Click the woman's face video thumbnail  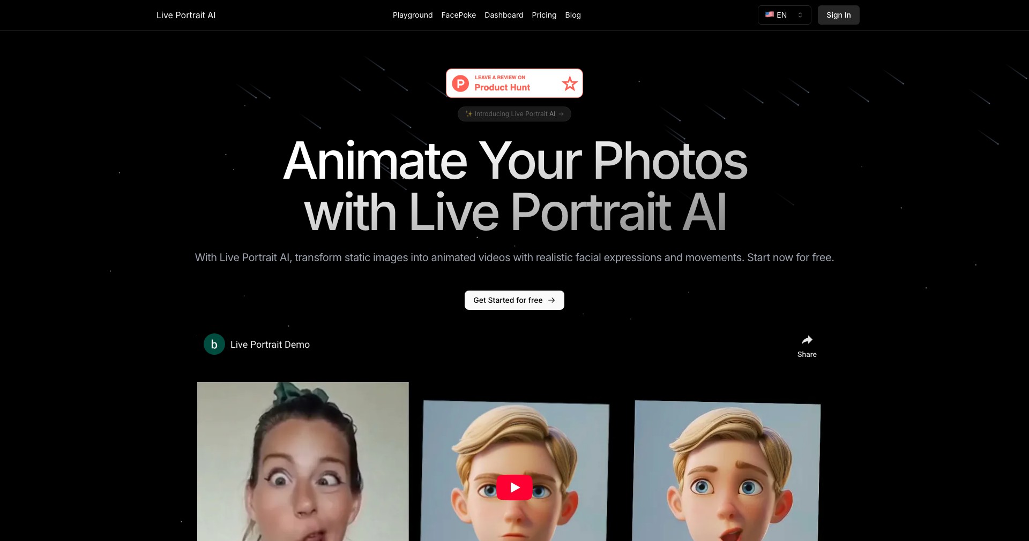click(x=303, y=461)
